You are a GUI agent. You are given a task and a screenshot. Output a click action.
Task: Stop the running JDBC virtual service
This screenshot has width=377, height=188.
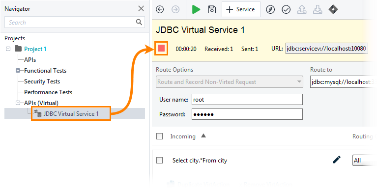click(x=161, y=48)
